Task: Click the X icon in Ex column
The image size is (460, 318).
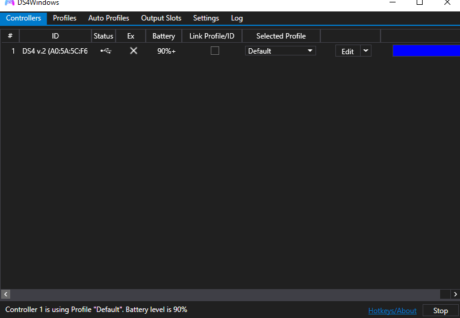Action: coord(134,51)
